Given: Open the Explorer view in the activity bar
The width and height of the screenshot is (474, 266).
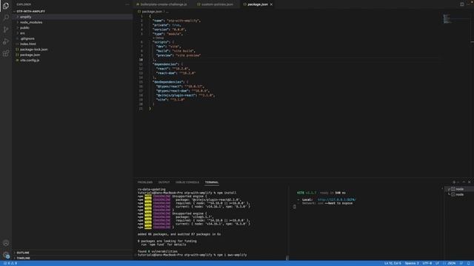Looking at the screenshot, I should coord(6,5).
